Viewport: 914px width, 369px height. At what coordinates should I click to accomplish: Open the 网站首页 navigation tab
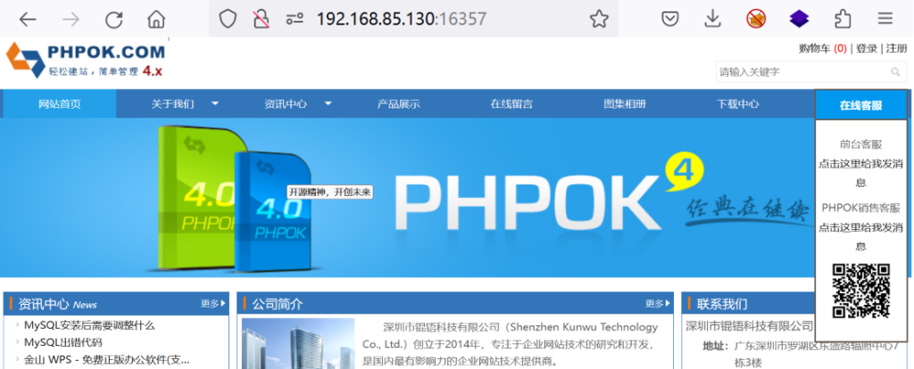60,104
